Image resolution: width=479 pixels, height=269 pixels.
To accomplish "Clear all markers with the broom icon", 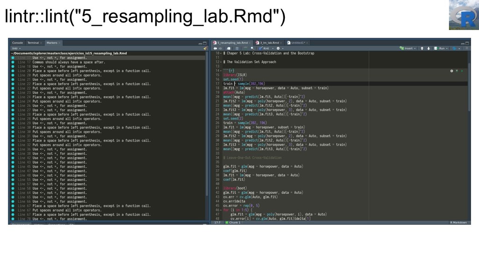I will [x=205, y=49].
